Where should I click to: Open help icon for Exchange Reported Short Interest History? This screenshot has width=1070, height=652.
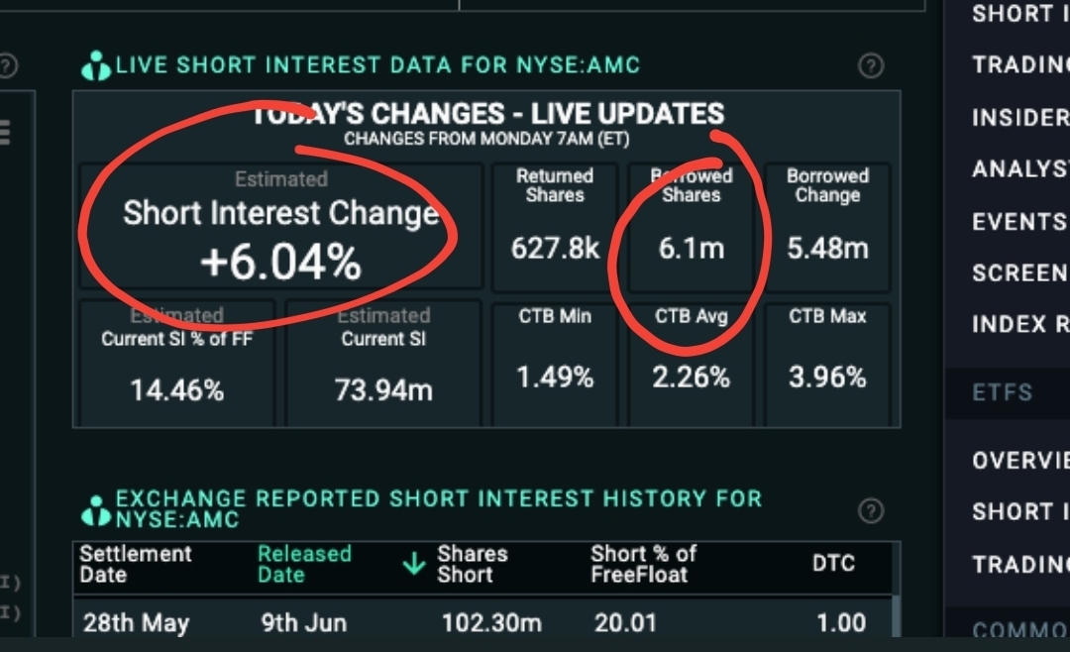click(870, 511)
